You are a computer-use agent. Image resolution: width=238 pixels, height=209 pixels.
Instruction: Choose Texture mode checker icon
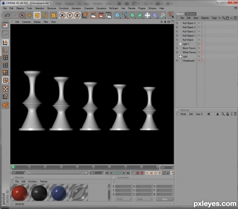[5, 89]
